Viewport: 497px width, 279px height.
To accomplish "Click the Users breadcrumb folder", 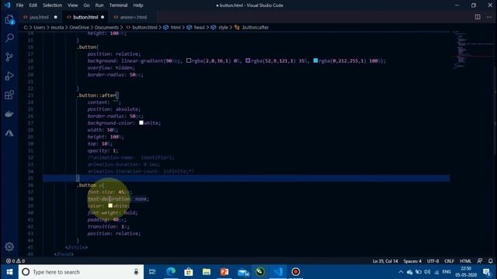I will [40, 28].
